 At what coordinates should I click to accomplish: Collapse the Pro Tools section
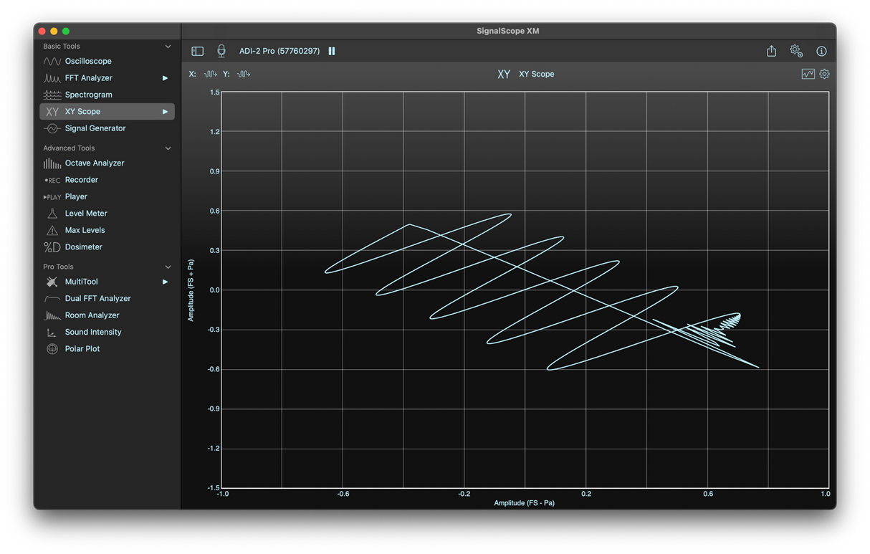168,267
